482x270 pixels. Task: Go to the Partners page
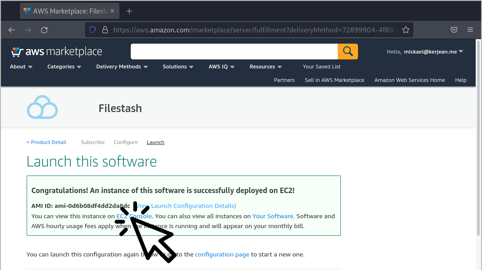pos(285,80)
